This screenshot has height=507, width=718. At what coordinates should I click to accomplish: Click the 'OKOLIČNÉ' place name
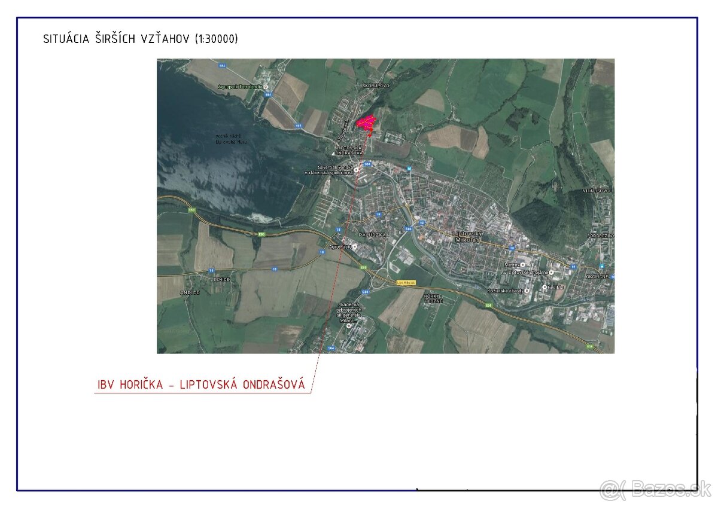pyautogui.click(x=597, y=277)
